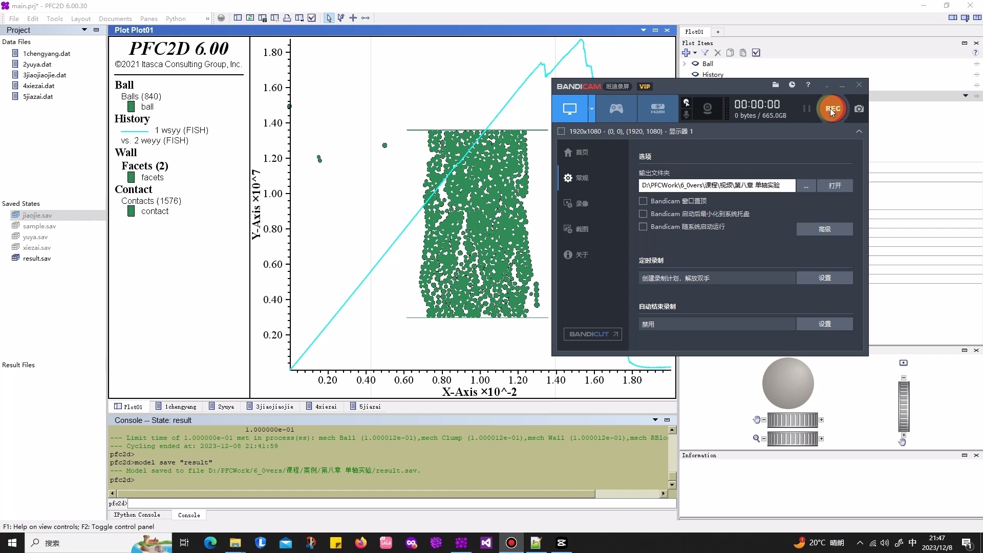Select Bandicam game recording mode
Screen dimensions: 983x553
click(616, 109)
